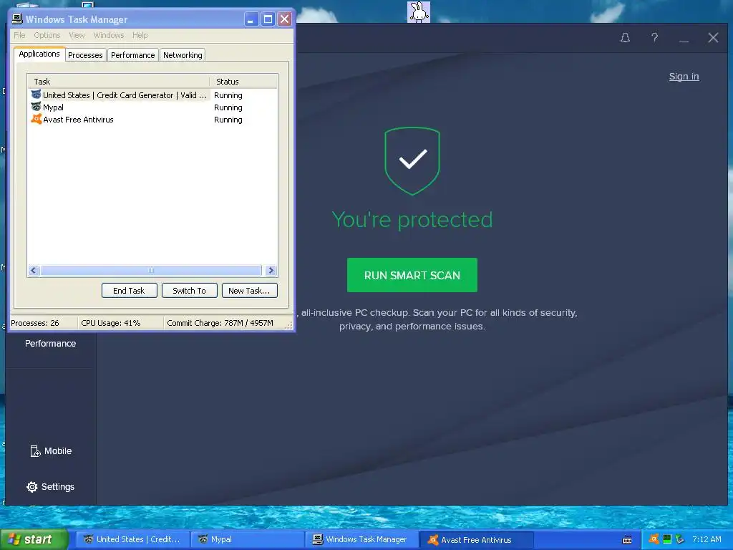Click the task list horizontal scrollbar thumb

[x=151, y=270]
